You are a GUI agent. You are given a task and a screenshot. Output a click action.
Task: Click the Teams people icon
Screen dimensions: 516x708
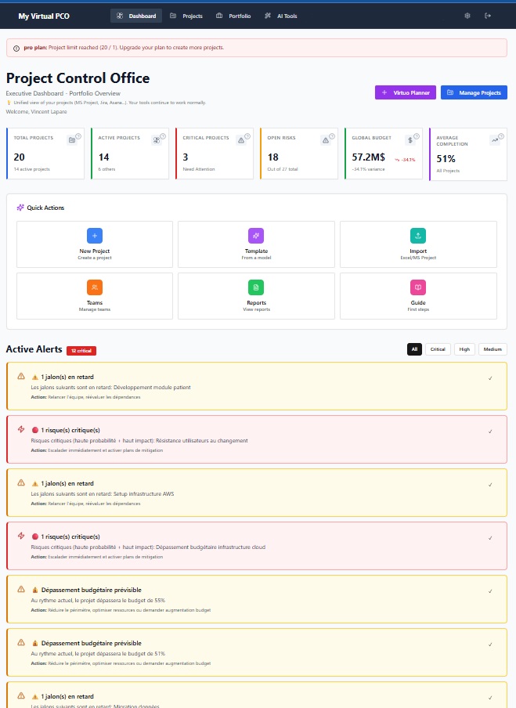94,287
